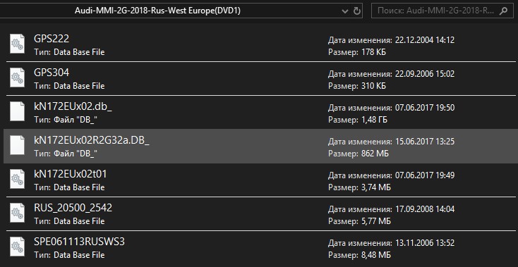518x267 pixels.
Task: Click the address bar folder path text
Action: coord(157,11)
